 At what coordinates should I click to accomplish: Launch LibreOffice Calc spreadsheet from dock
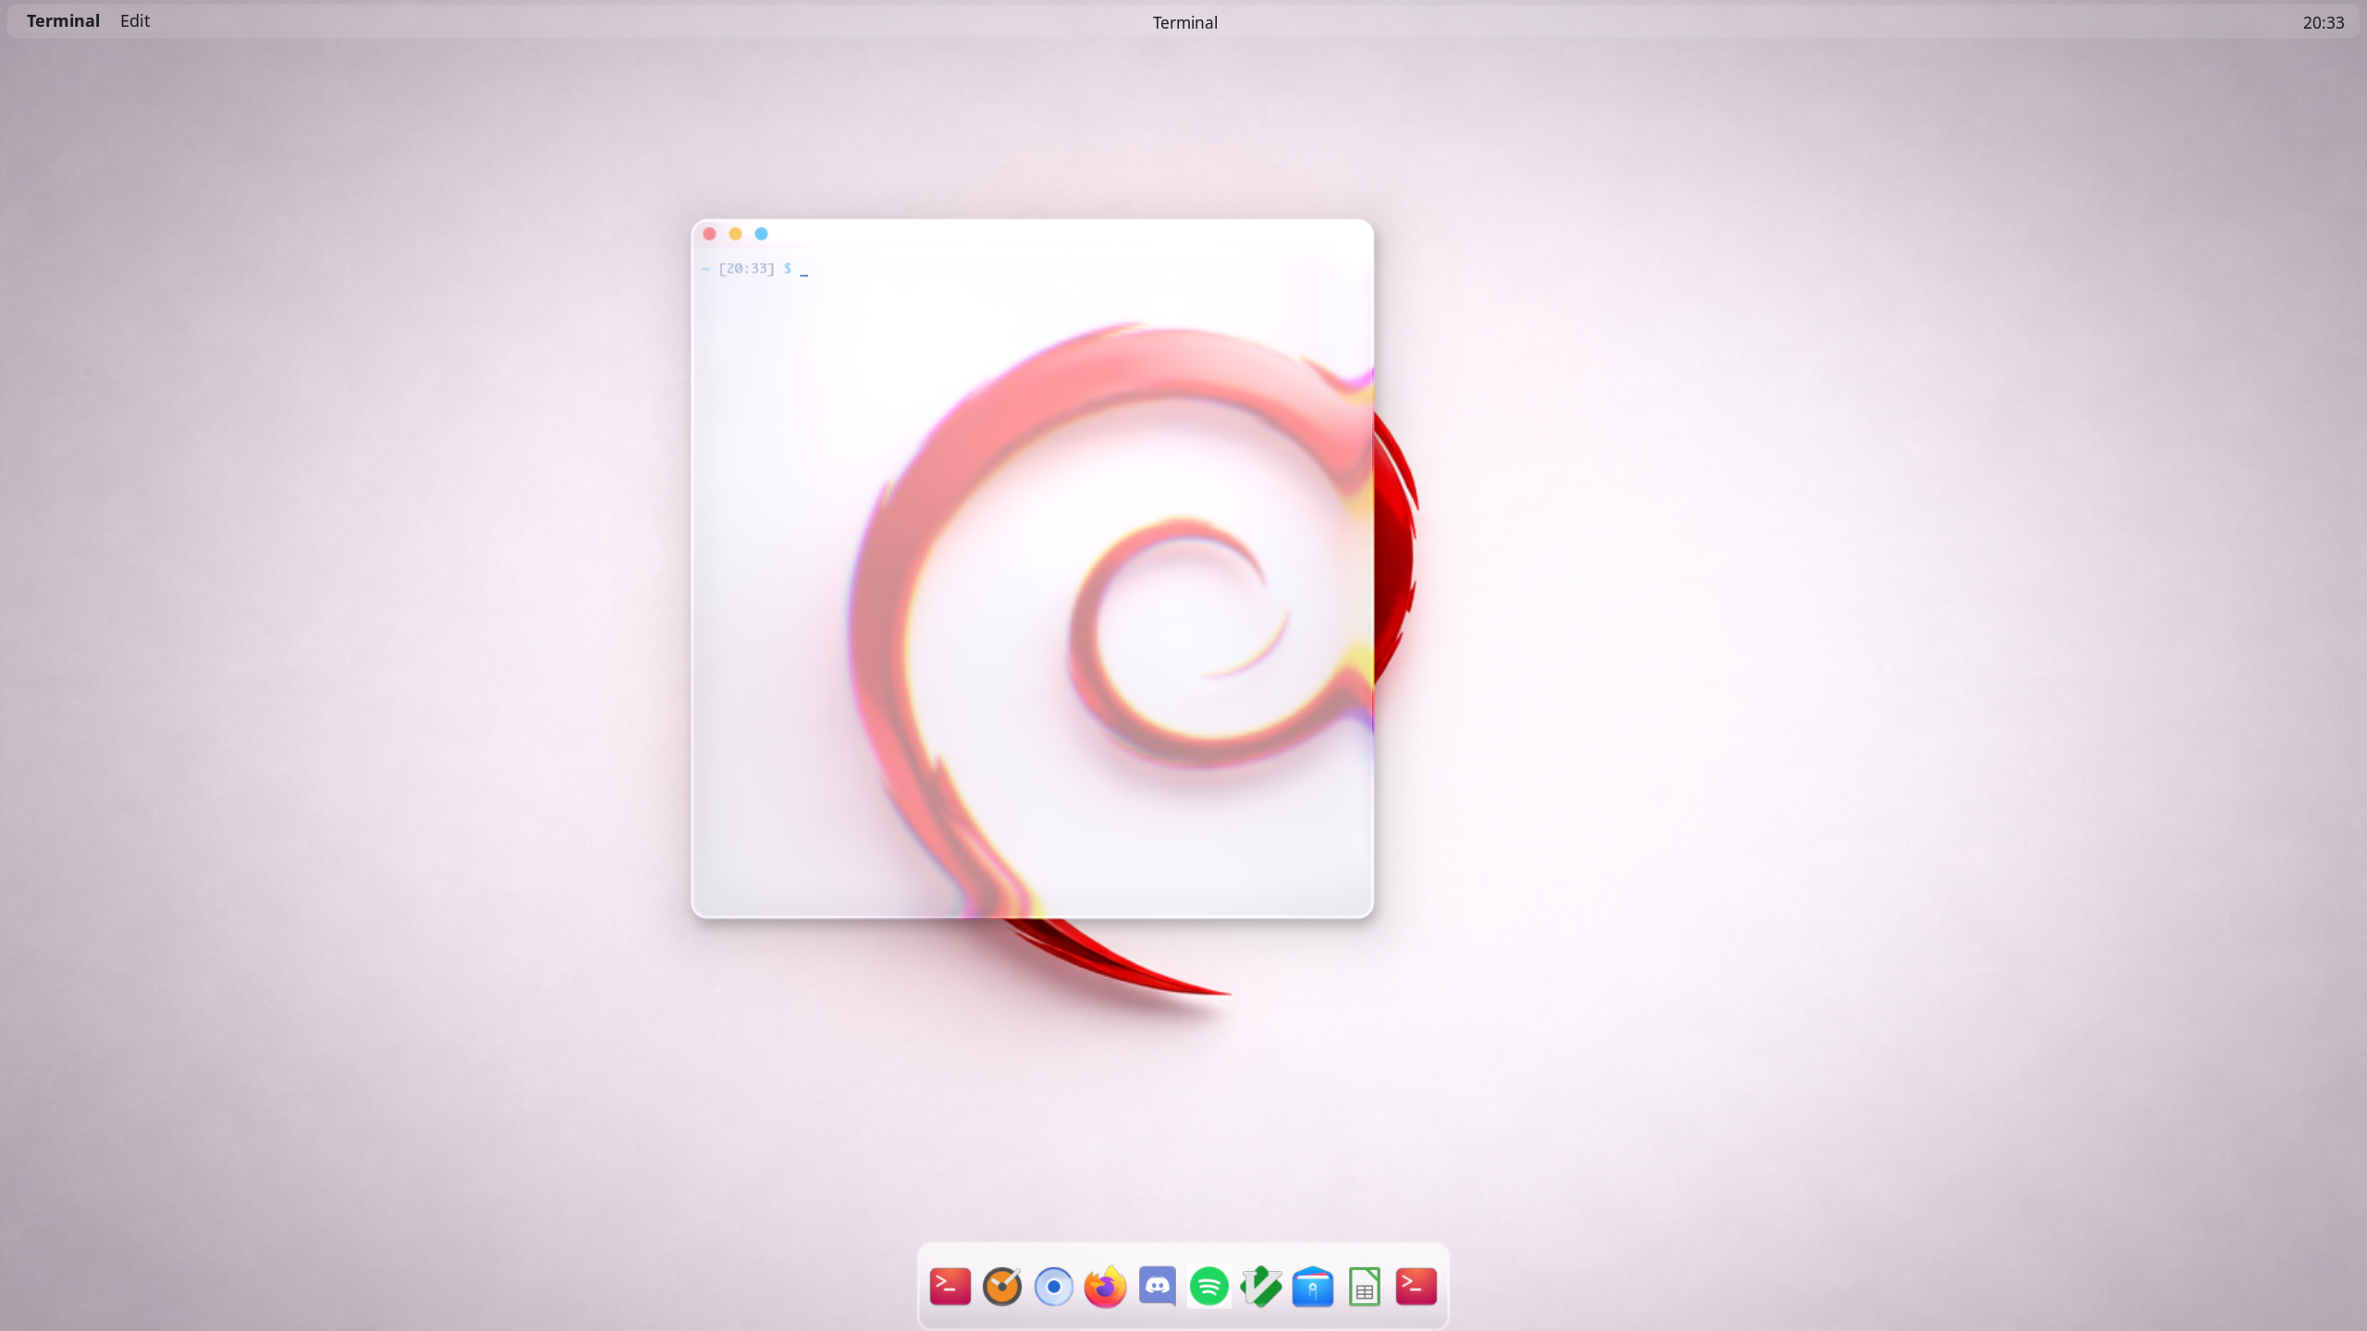pyautogui.click(x=1364, y=1287)
